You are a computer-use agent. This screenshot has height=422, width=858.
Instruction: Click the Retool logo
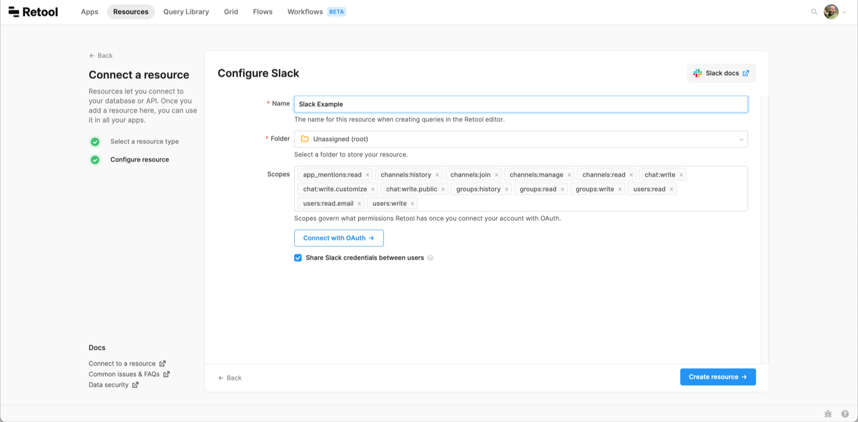pyautogui.click(x=33, y=12)
